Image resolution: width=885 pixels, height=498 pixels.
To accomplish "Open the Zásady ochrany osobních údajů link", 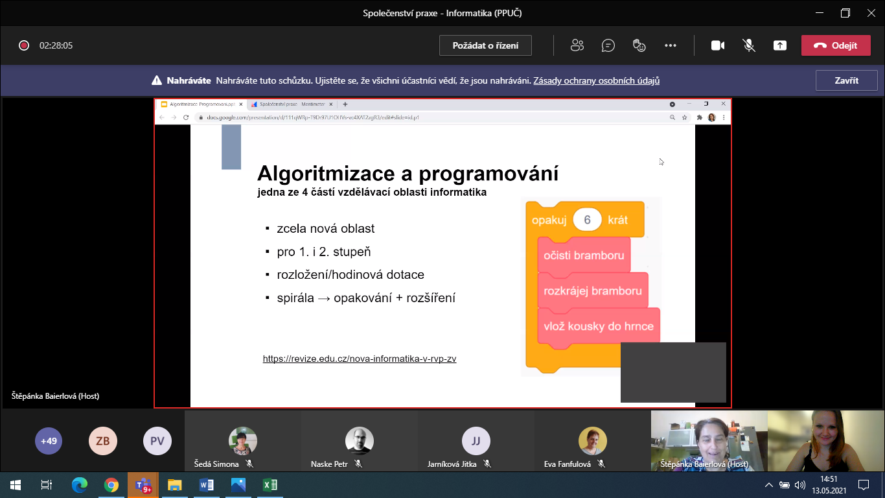I will click(x=596, y=81).
